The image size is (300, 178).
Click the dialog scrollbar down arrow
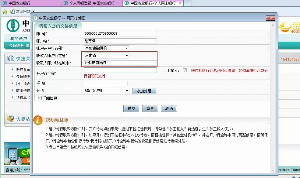point(273,170)
